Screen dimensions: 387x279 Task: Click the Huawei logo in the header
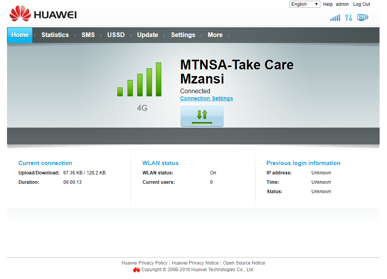43,14
